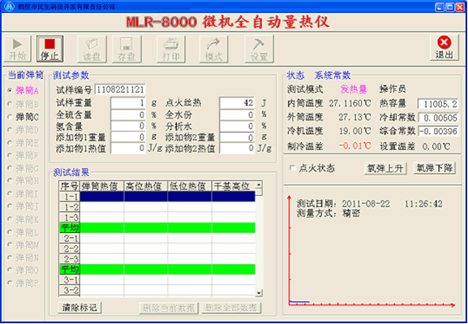Click the 设置 settings hammer icon
468x324 pixels.
point(259,49)
